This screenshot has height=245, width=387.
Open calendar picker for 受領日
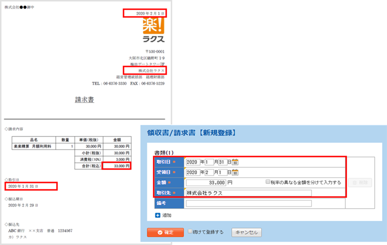(x=235, y=172)
